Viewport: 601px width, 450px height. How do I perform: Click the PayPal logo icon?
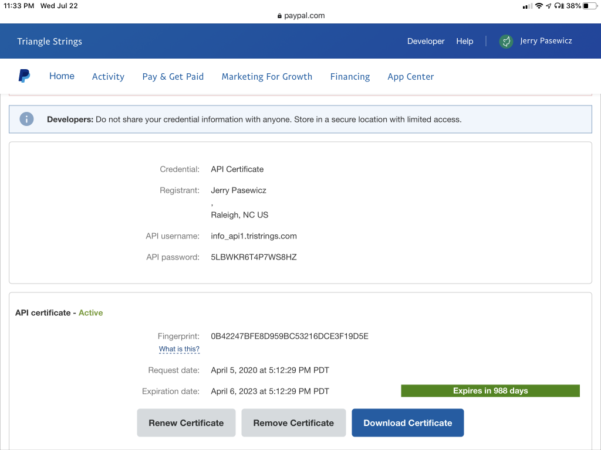point(24,76)
